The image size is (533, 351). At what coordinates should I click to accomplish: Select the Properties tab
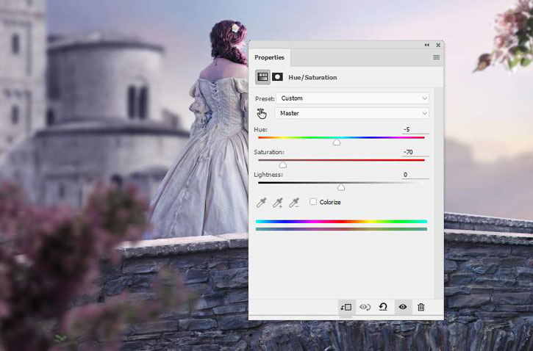pos(270,57)
